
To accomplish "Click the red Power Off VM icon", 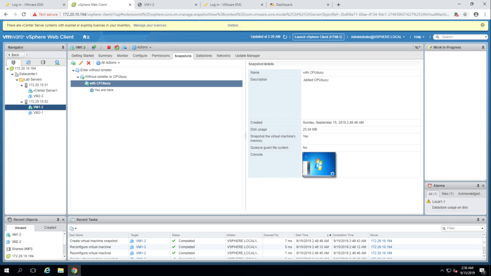I will point(109,47).
